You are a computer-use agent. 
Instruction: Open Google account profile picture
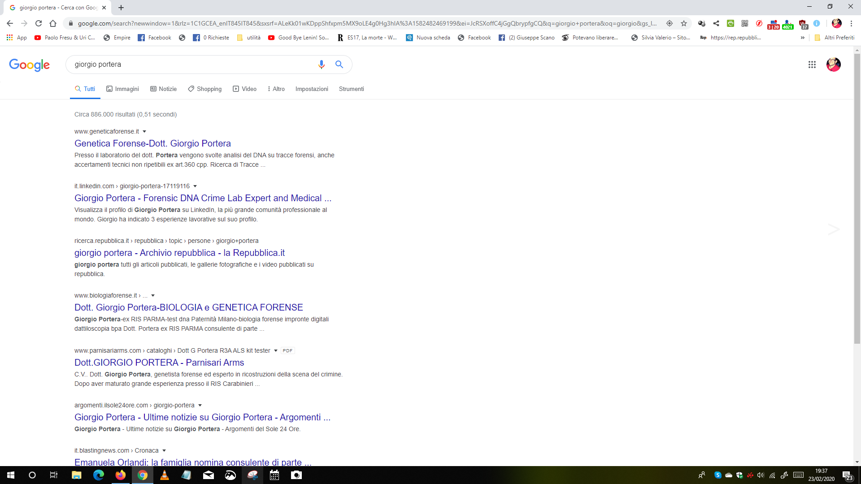[833, 65]
